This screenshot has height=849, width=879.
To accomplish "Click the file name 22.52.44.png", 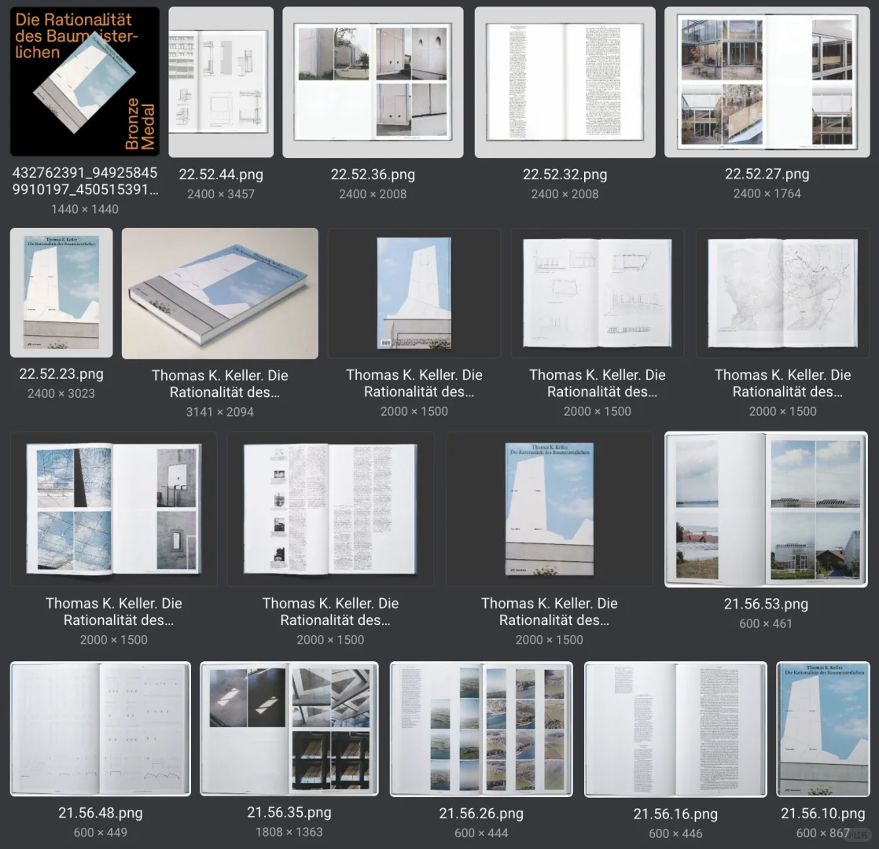I will [x=221, y=175].
